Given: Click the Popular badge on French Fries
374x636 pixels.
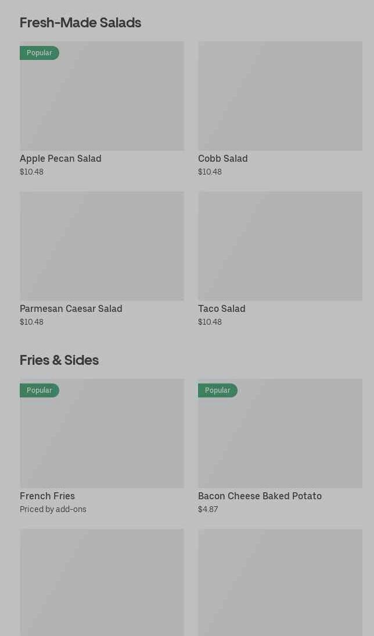Looking at the screenshot, I should tap(39, 390).
